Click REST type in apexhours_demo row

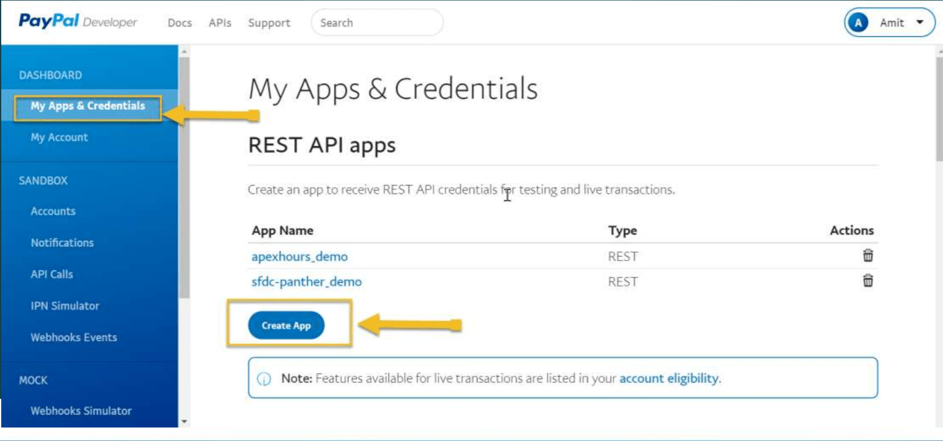(623, 256)
